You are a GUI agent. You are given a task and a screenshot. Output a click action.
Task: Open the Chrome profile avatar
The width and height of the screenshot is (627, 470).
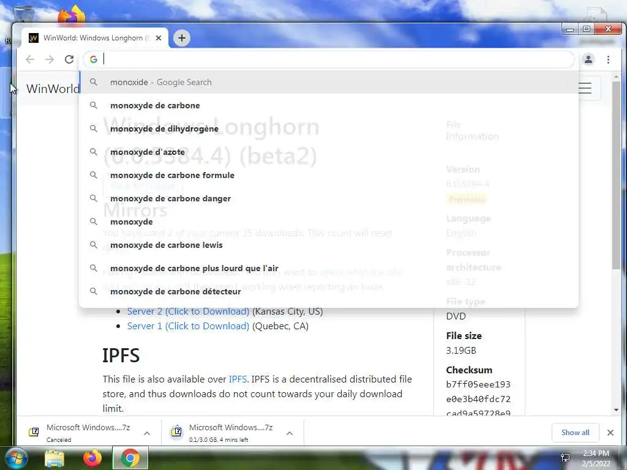coord(588,59)
